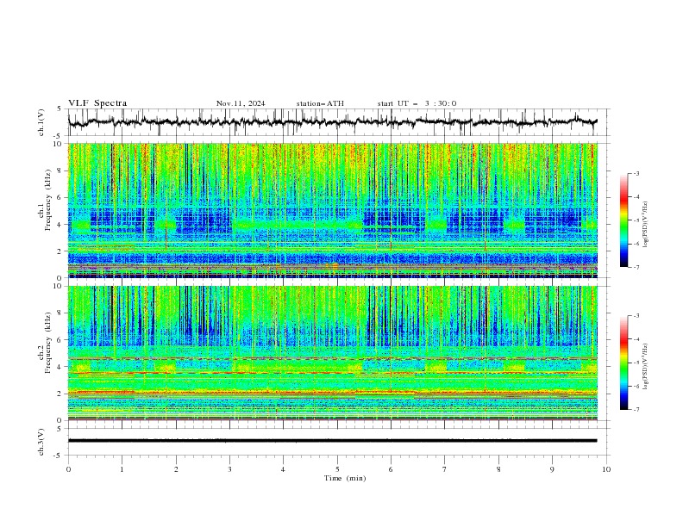Click time axis tick label '9'
This screenshot has height=527, width=683.
552,469
